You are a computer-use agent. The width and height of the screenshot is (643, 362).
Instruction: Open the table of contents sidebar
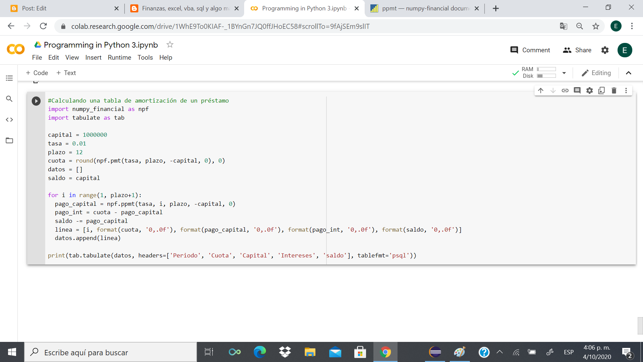coord(9,78)
